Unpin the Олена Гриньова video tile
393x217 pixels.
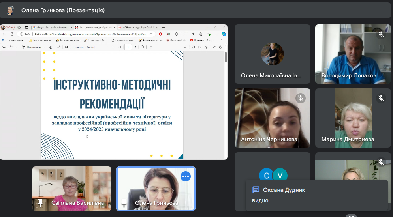124,203
